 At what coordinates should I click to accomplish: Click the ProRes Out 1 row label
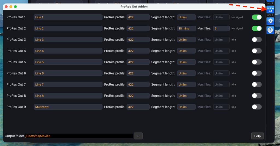(16, 17)
